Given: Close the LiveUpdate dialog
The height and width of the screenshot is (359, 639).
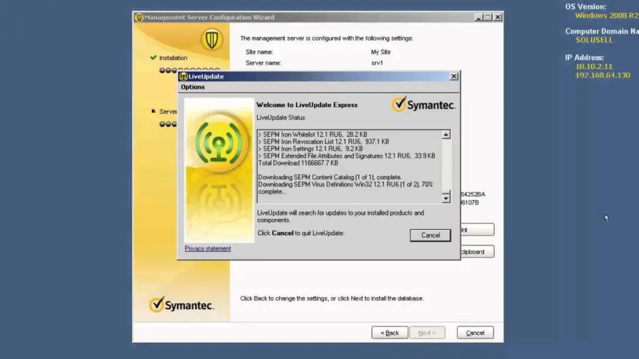Looking at the screenshot, I should point(454,76).
